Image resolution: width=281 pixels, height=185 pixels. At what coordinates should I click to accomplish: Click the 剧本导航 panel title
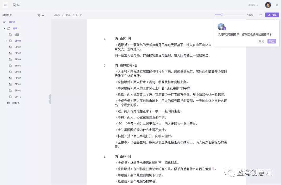[7, 15]
